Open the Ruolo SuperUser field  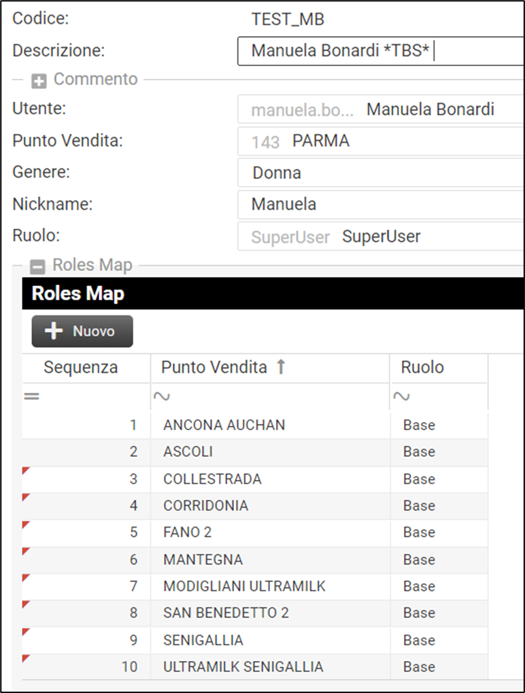coord(381,237)
